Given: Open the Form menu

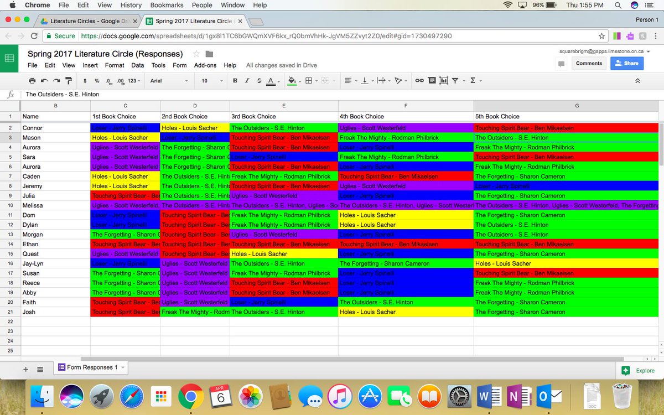Looking at the screenshot, I should pos(180,65).
